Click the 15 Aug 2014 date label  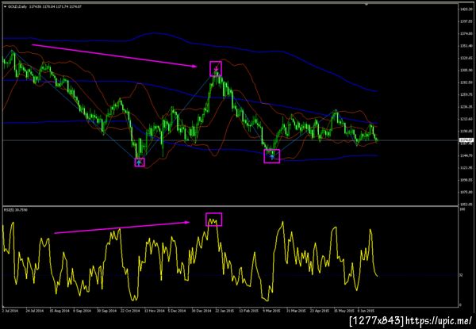[x=58, y=311]
